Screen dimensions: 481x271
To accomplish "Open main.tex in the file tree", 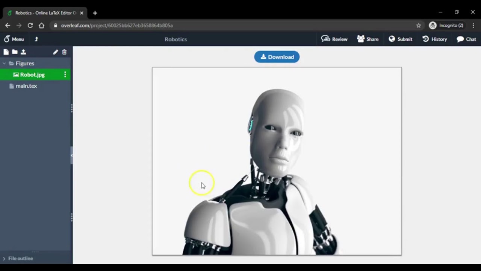I will coord(26,86).
